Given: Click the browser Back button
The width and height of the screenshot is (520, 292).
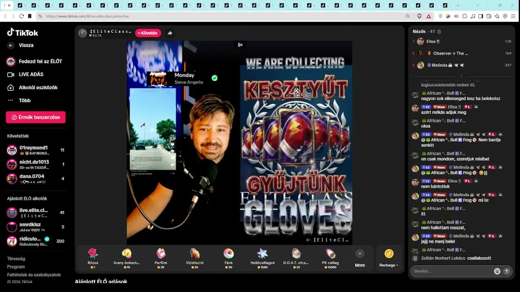Looking at the screenshot, I should coord(5,16).
